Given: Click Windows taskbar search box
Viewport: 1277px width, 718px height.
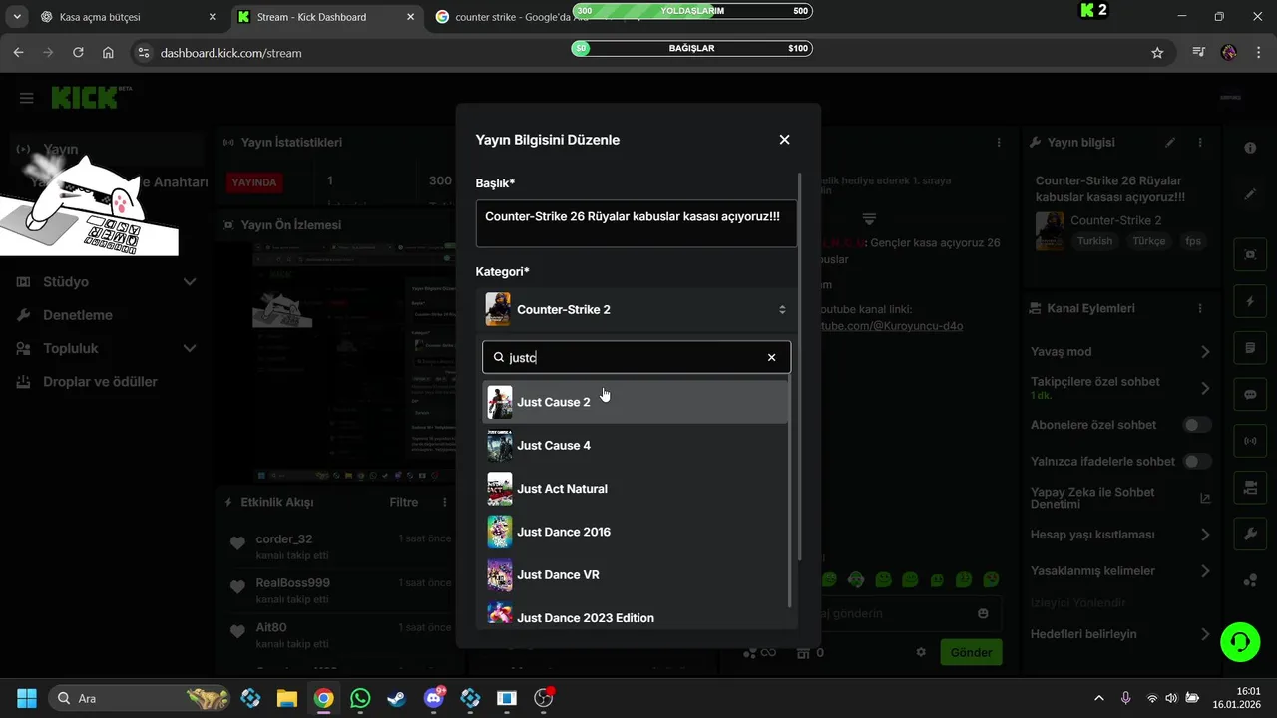Looking at the screenshot, I should tap(139, 698).
